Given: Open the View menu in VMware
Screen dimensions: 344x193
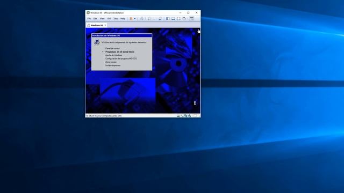Looking at the screenshot, I should [x=102, y=19].
